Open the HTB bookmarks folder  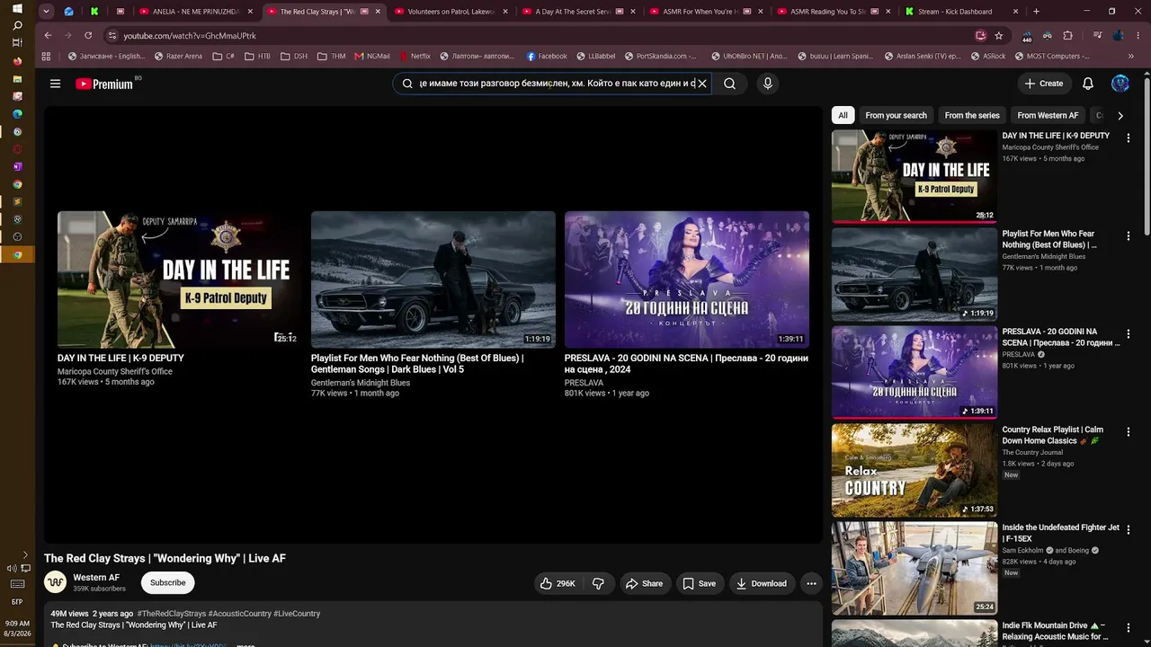(x=257, y=56)
